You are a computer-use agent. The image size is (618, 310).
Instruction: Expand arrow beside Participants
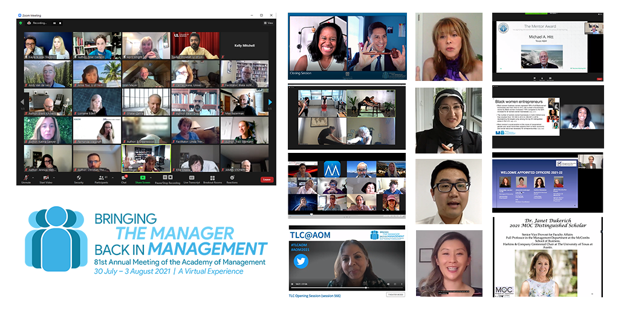pos(112,178)
